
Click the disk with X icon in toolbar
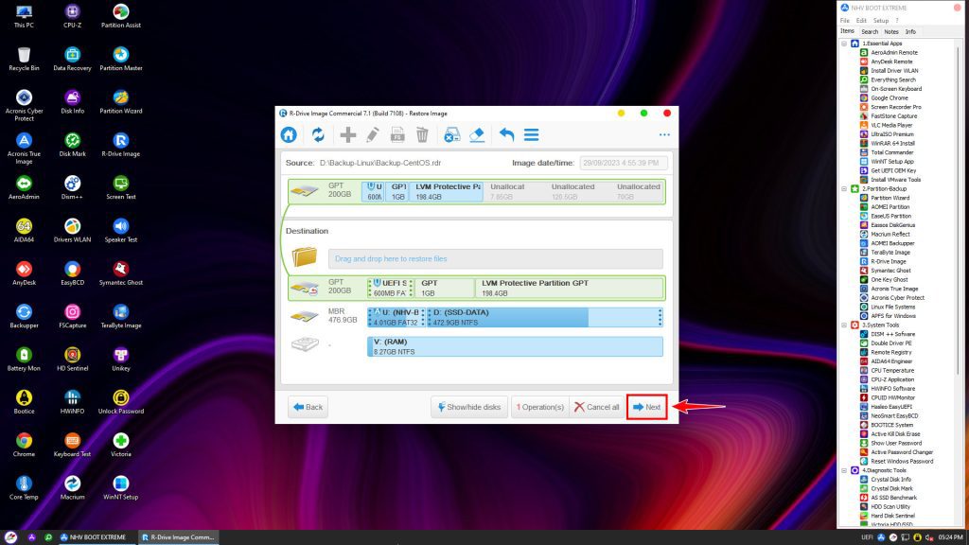click(451, 134)
